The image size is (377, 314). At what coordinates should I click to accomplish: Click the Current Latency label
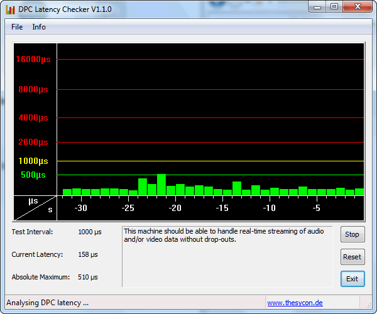[x=37, y=254]
